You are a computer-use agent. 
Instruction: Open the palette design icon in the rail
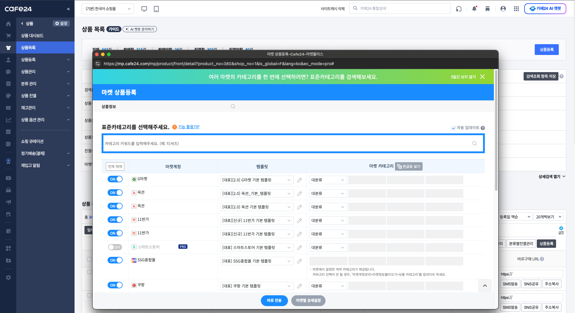click(8, 96)
